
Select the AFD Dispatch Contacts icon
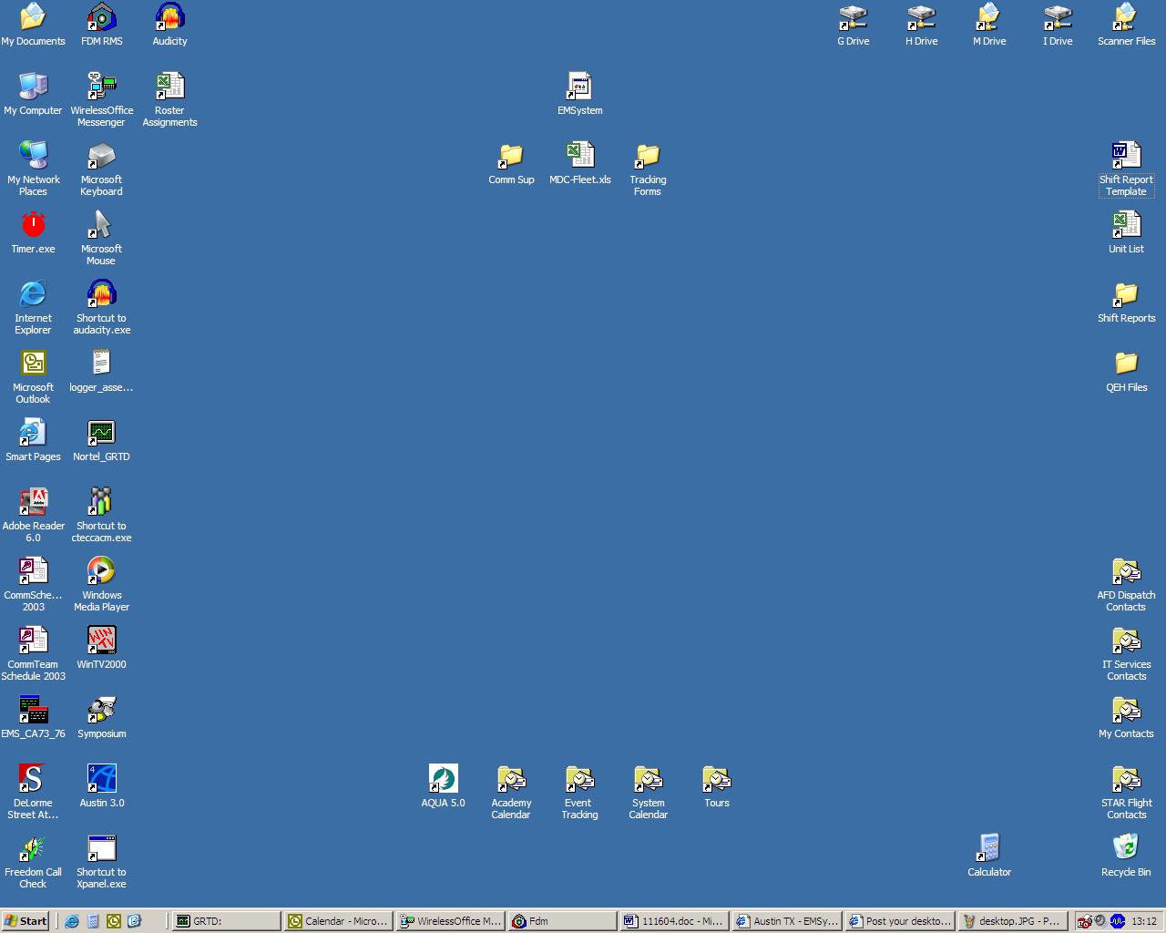pos(1126,584)
